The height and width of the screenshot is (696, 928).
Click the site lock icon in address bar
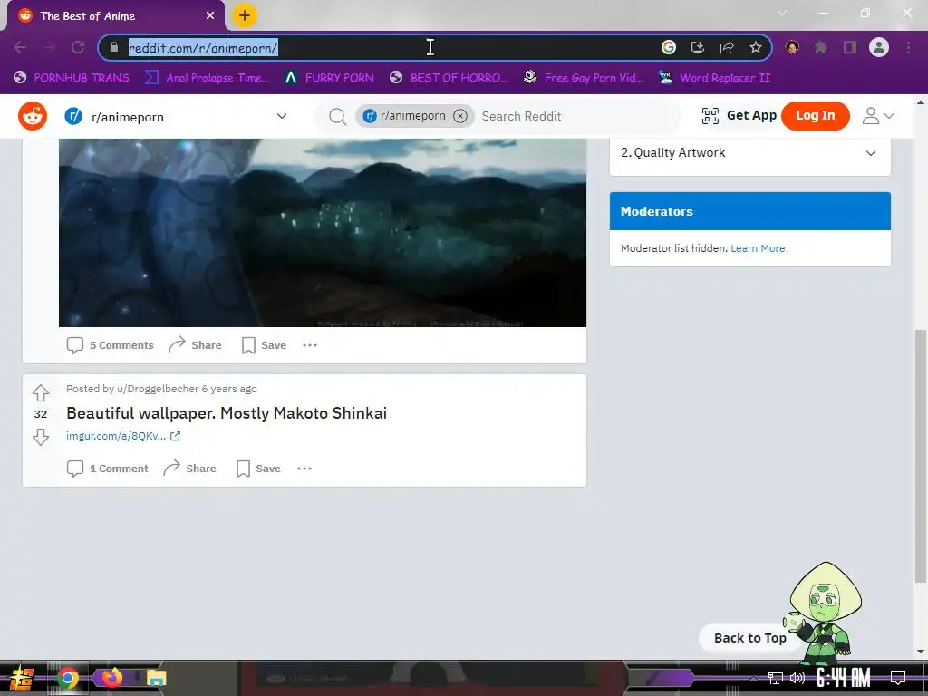click(114, 47)
